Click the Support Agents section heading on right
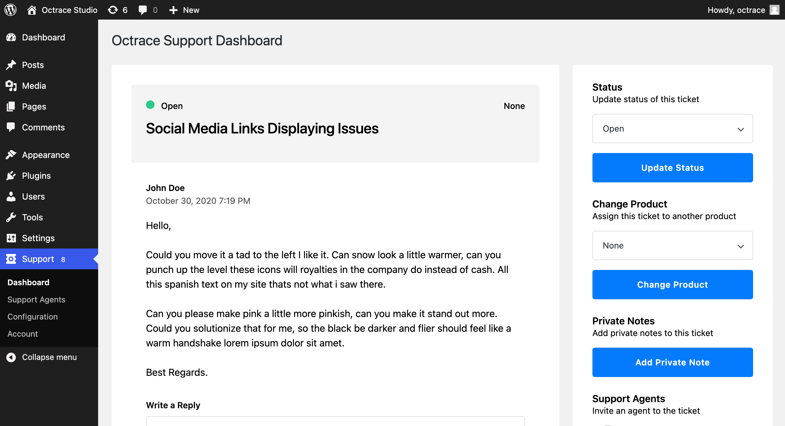 coord(629,399)
